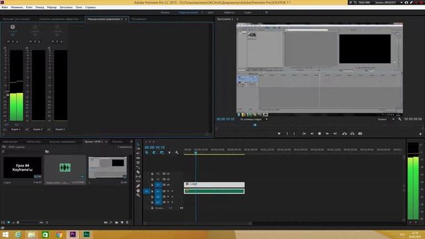This screenshot has width=425, height=239.
Task: Toggle Snap in the timeline
Action: tap(154, 153)
